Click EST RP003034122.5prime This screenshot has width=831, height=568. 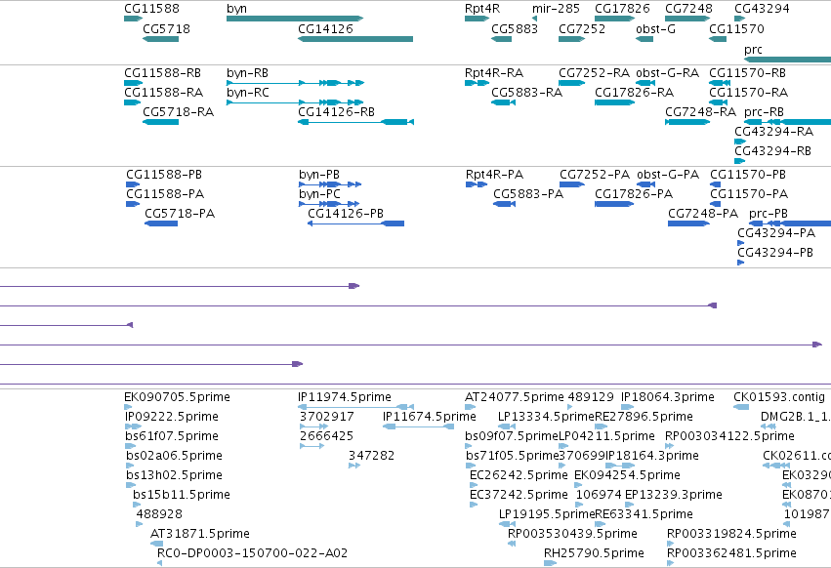click(x=669, y=446)
